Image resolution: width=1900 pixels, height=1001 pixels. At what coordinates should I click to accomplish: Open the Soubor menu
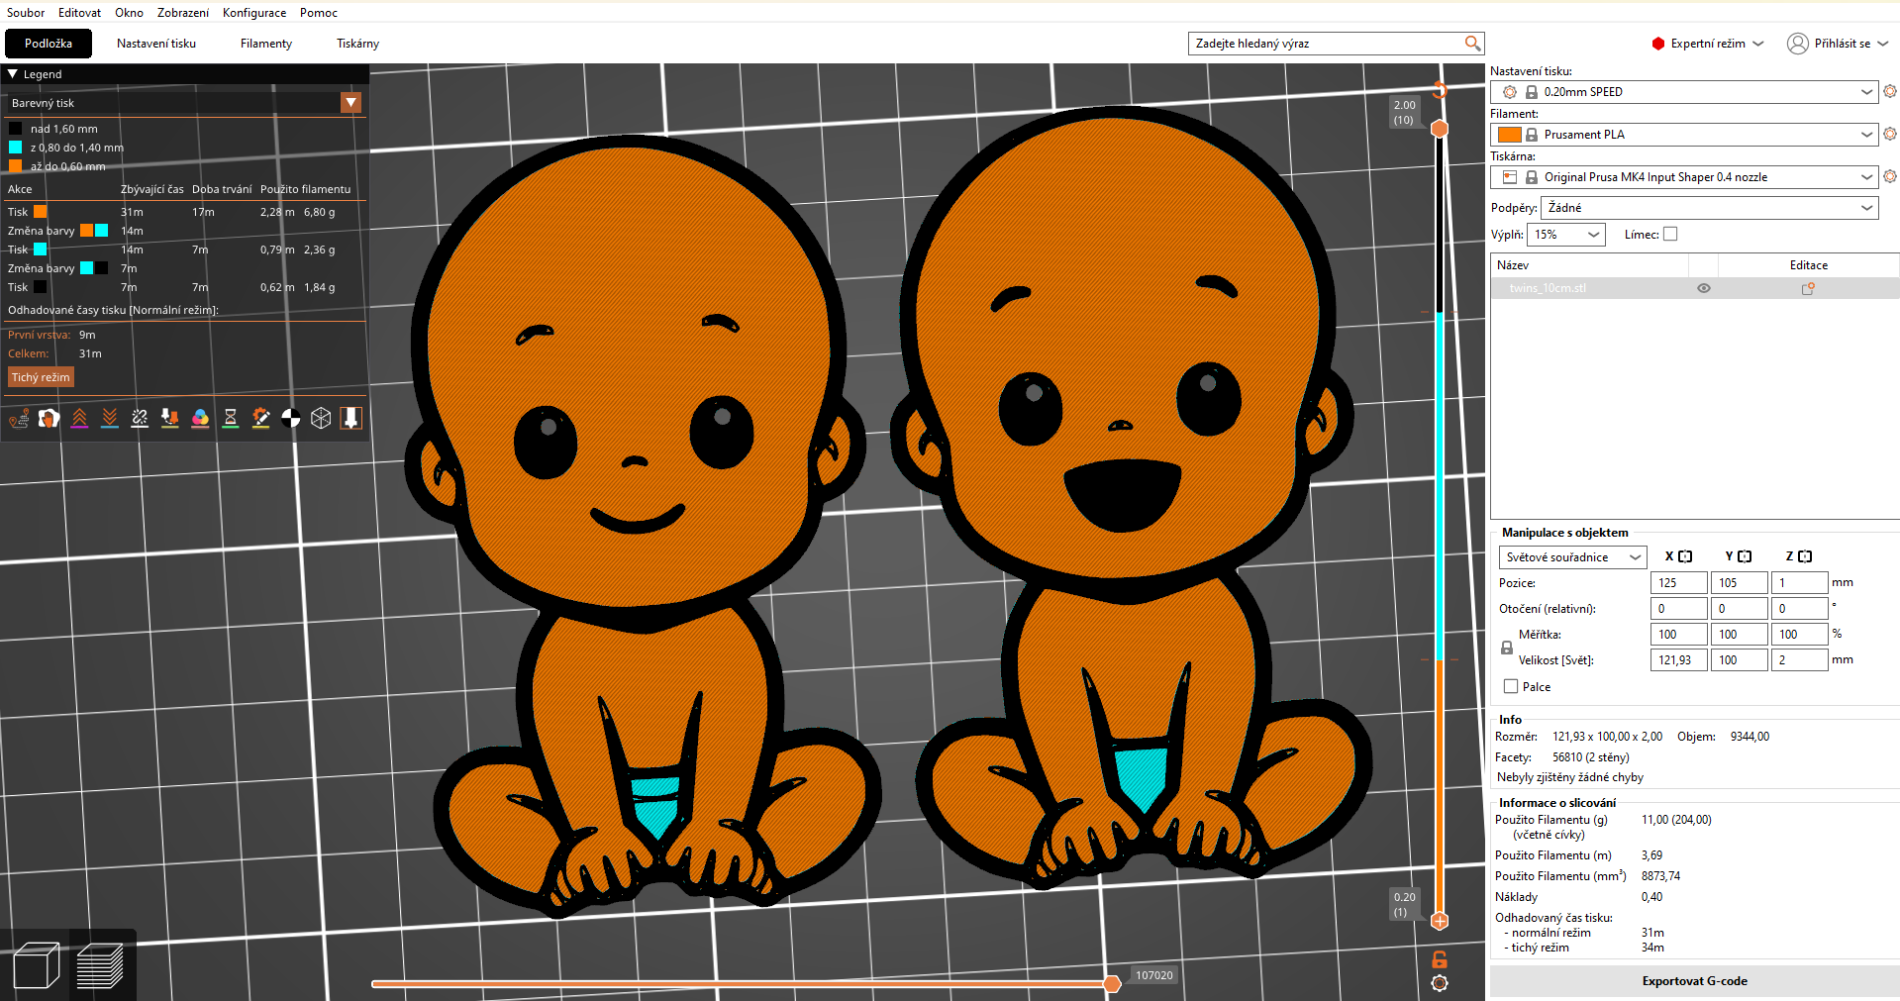click(26, 13)
